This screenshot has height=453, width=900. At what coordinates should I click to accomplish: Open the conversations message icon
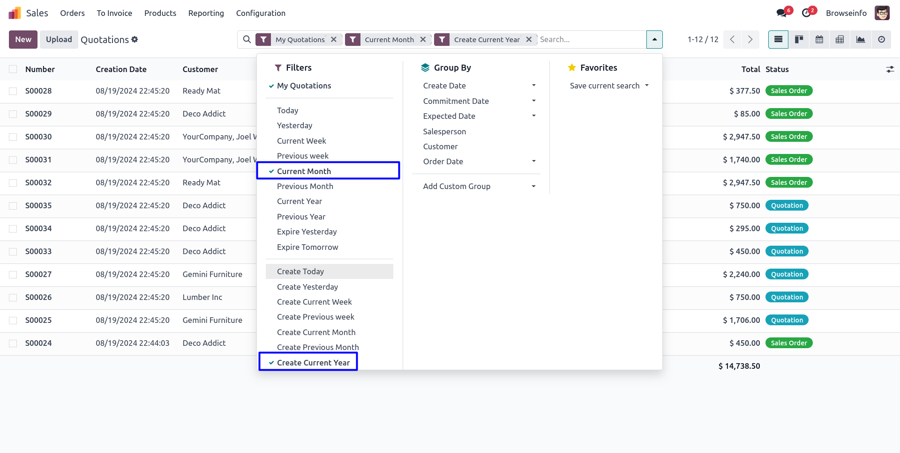pyautogui.click(x=781, y=13)
